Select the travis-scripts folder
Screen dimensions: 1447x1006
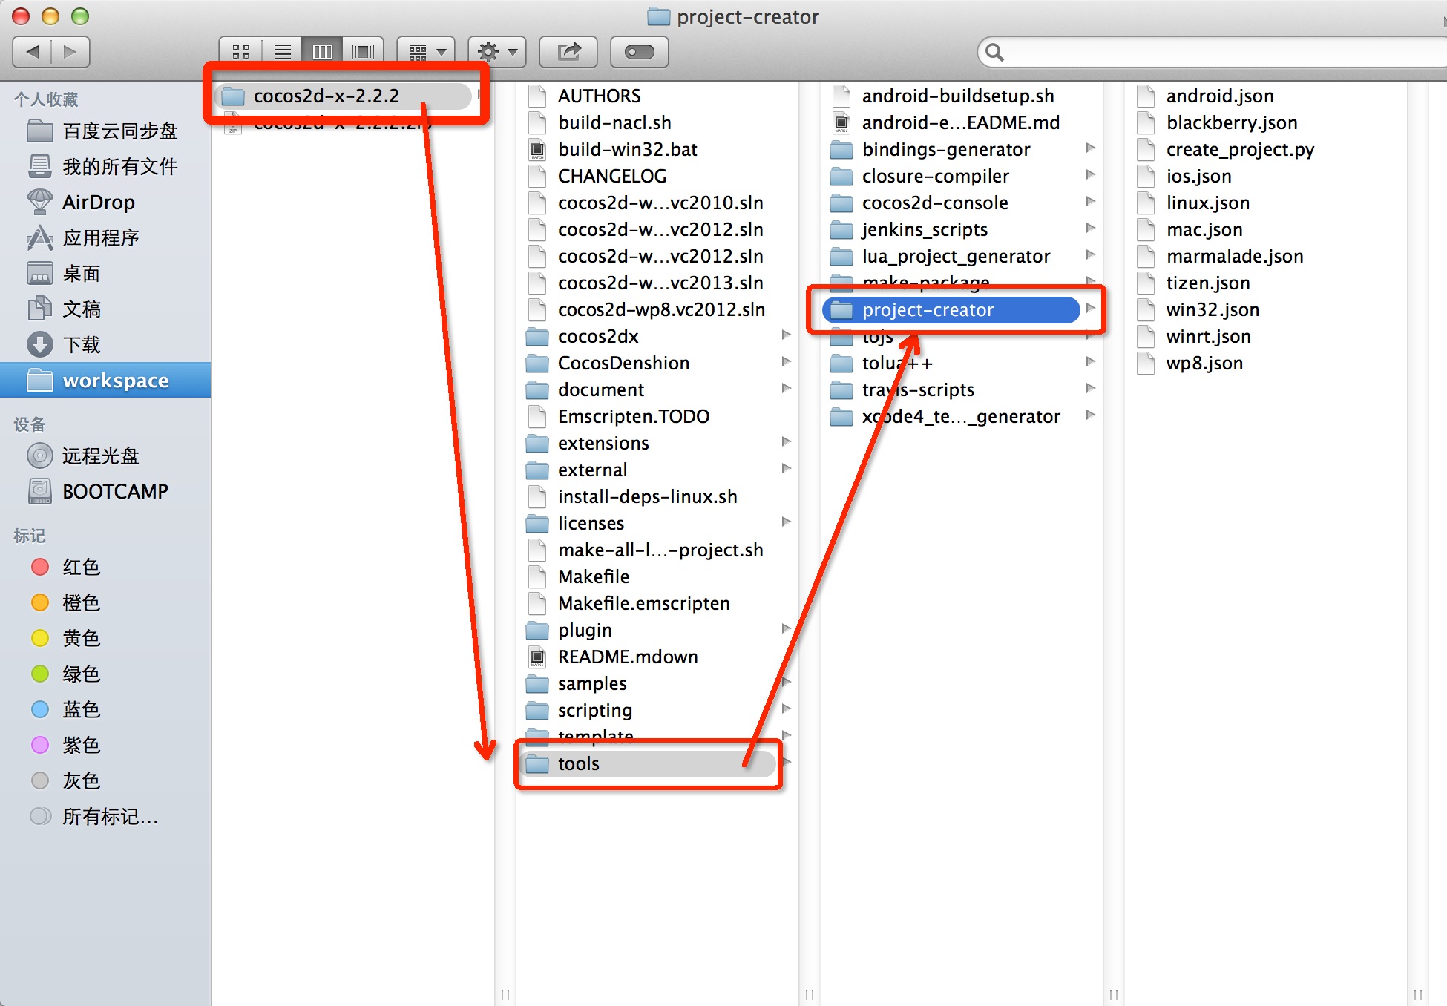951,390
